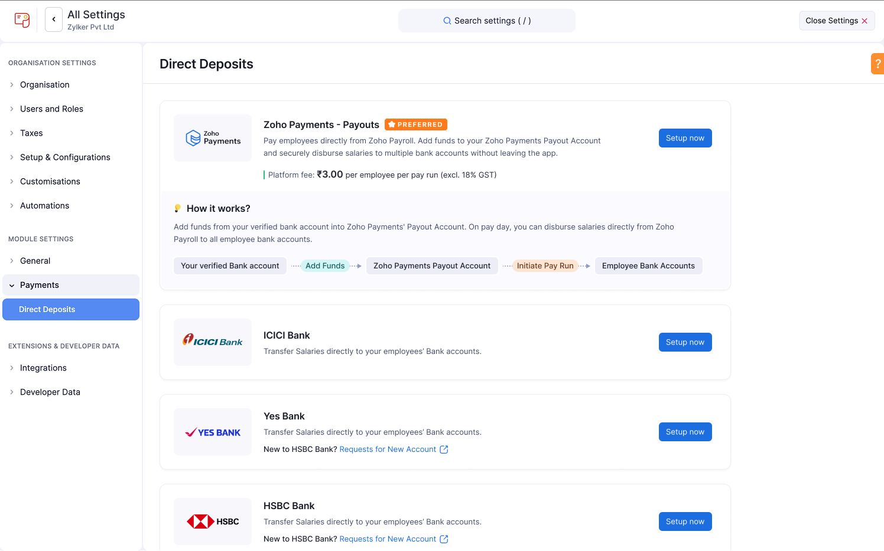The height and width of the screenshot is (551, 884).
Task: Click the external-link icon after HSBC's new account link
Action: [444, 539]
